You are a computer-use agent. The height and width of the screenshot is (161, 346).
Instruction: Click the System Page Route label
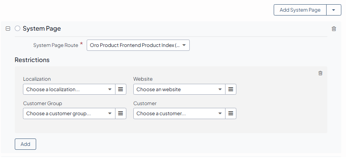pyautogui.click(x=56, y=45)
